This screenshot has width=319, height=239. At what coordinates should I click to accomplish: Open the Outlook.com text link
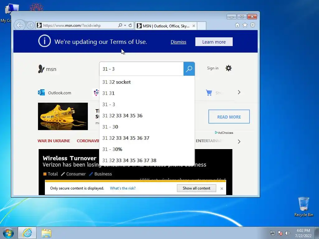pyautogui.click(x=60, y=93)
